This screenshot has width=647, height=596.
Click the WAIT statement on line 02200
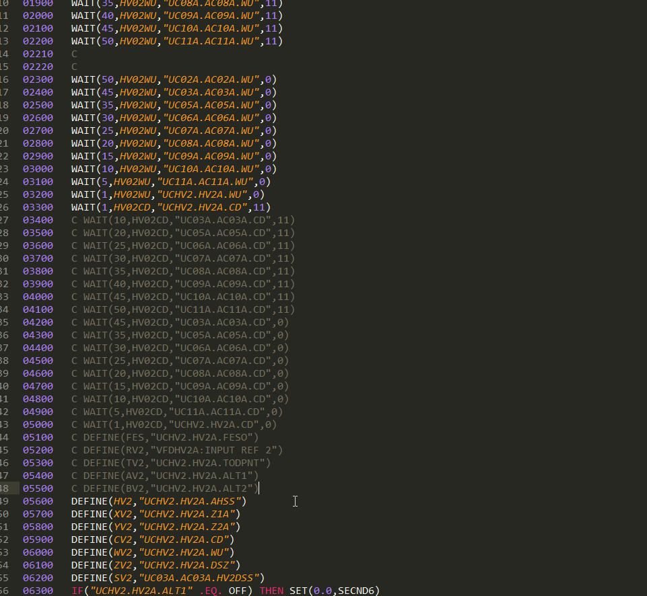pyautogui.click(x=177, y=41)
